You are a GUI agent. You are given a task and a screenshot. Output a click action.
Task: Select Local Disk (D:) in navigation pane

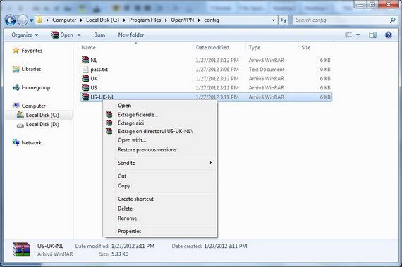click(42, 125)
